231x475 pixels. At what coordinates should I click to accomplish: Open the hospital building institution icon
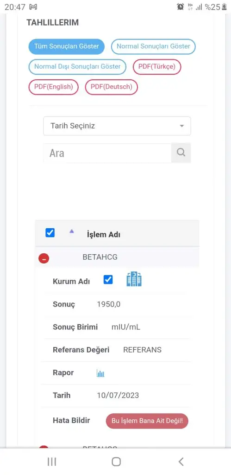tap(134, 279)
